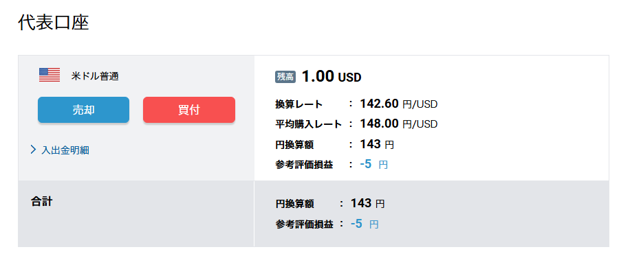The width and height of the screenshot is (630, 256).
Task: Click the blue 売却 button
Action: point(84,110)
